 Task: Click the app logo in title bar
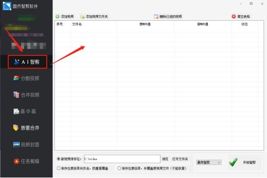pyautogui.click(x=7, y=6)
